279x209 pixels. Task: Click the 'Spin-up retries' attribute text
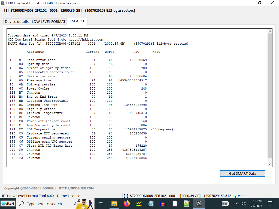coord(41,84)
